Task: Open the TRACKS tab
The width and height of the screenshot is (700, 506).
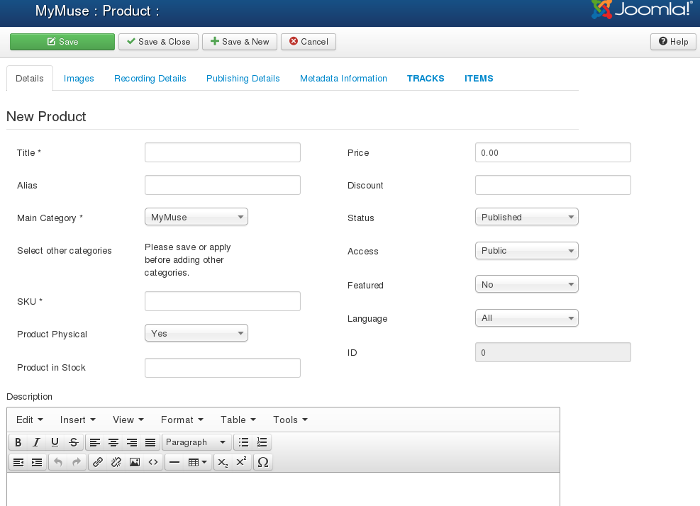Action: (x=426, y=79)
